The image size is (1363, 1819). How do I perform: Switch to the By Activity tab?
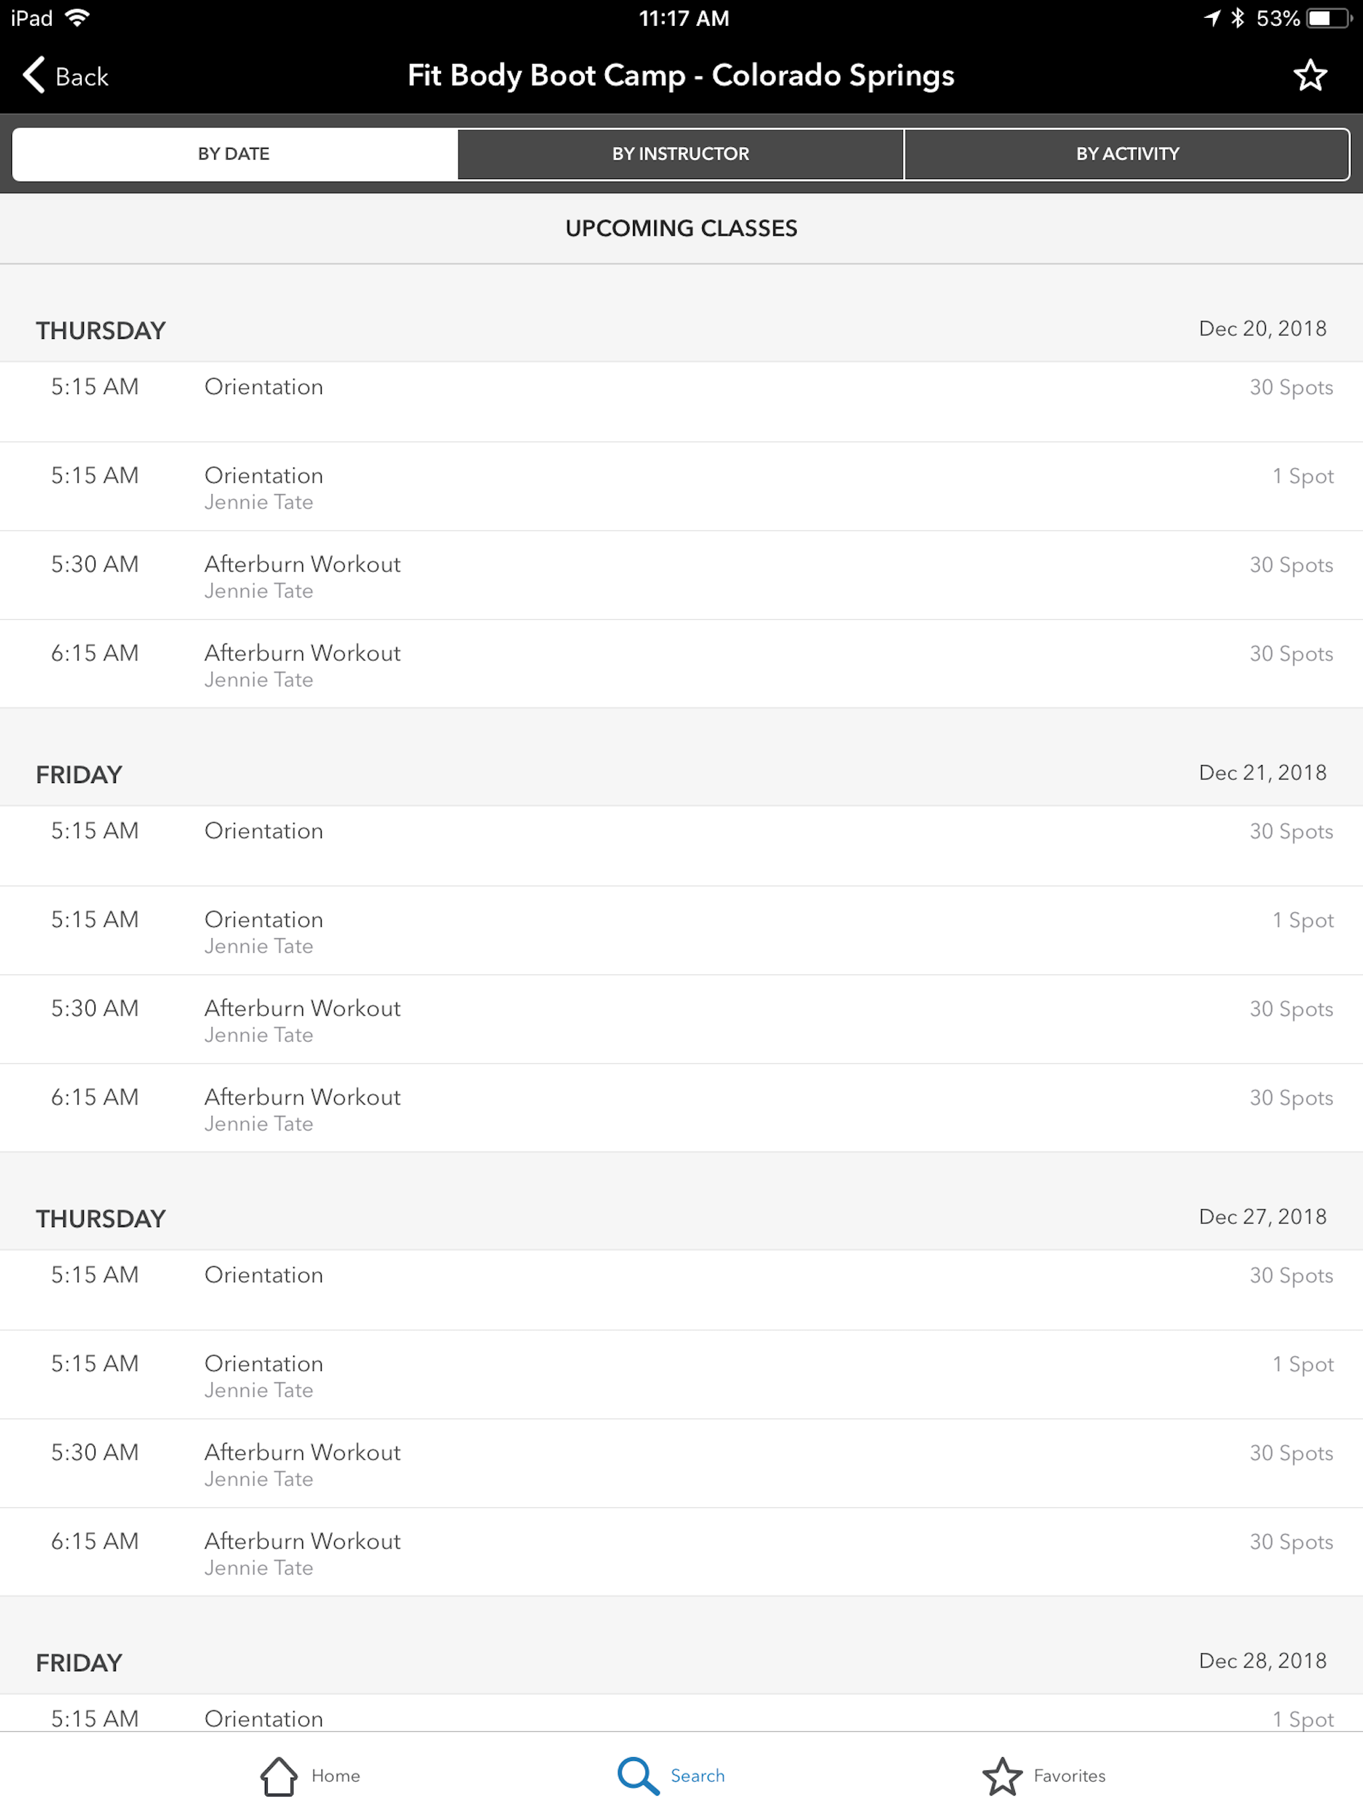click(x=1127, y=154)
